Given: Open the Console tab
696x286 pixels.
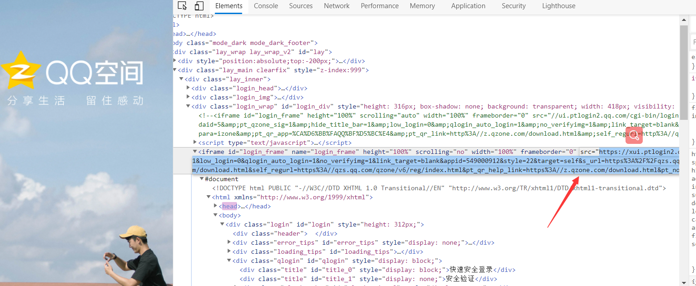Looking at the screenshot, I should (266, 6).
